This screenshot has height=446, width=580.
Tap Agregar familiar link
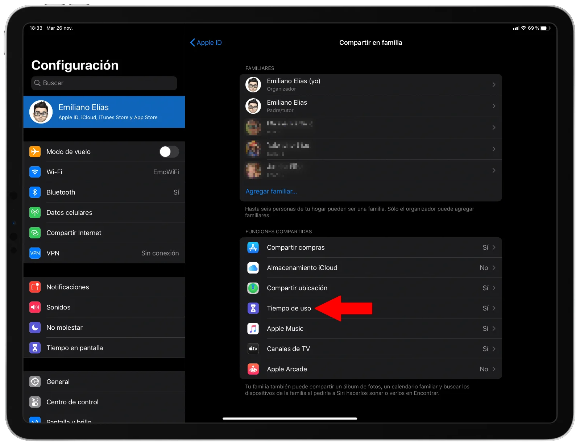pos(271,191)
